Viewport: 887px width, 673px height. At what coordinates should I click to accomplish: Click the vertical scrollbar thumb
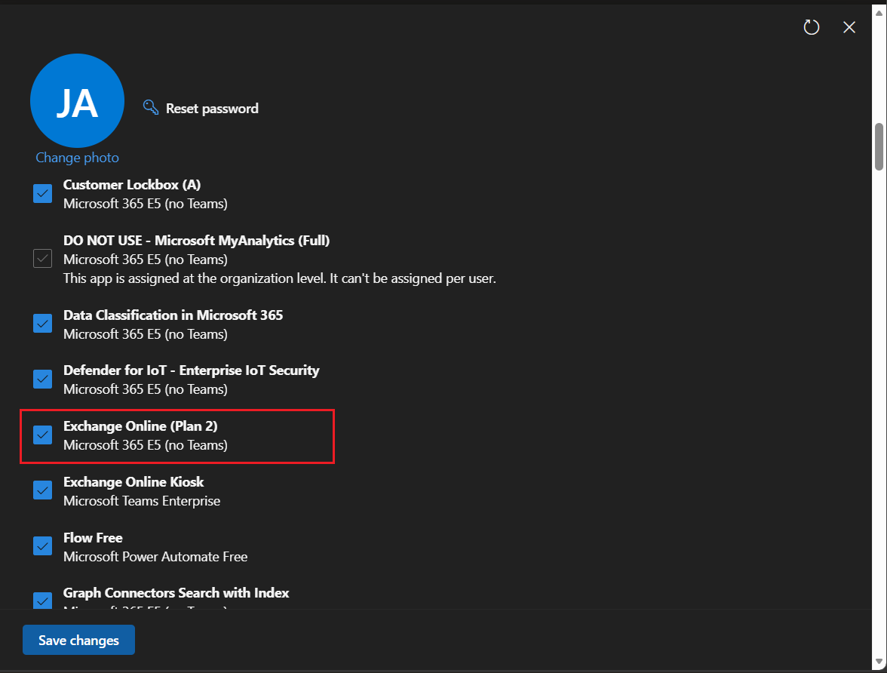(x=879, y=146)
